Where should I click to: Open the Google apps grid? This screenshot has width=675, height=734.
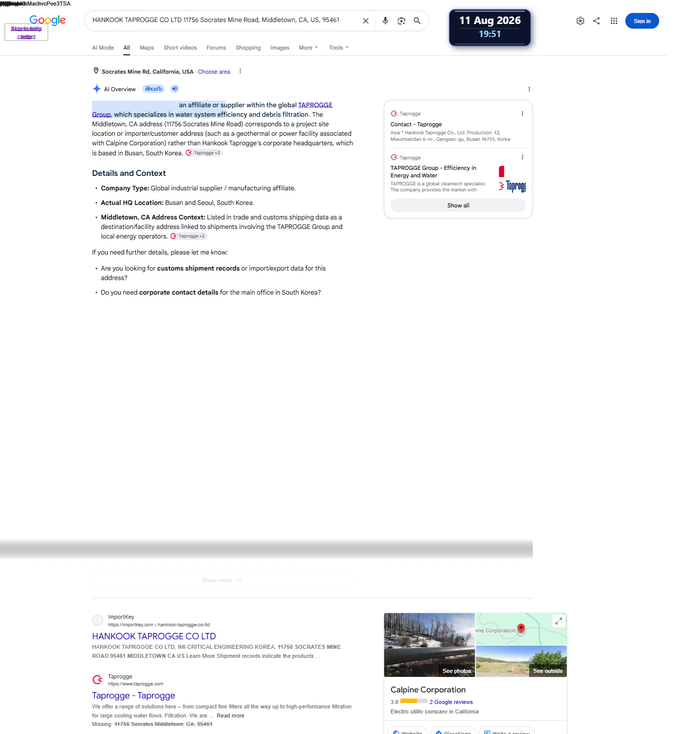(x=614, y=21)
